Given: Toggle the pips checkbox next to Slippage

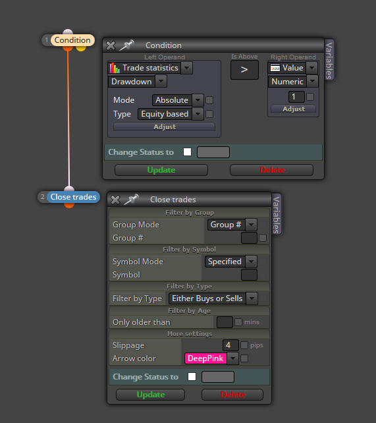Looking at the screenshot, I should [x=244, y=345].
